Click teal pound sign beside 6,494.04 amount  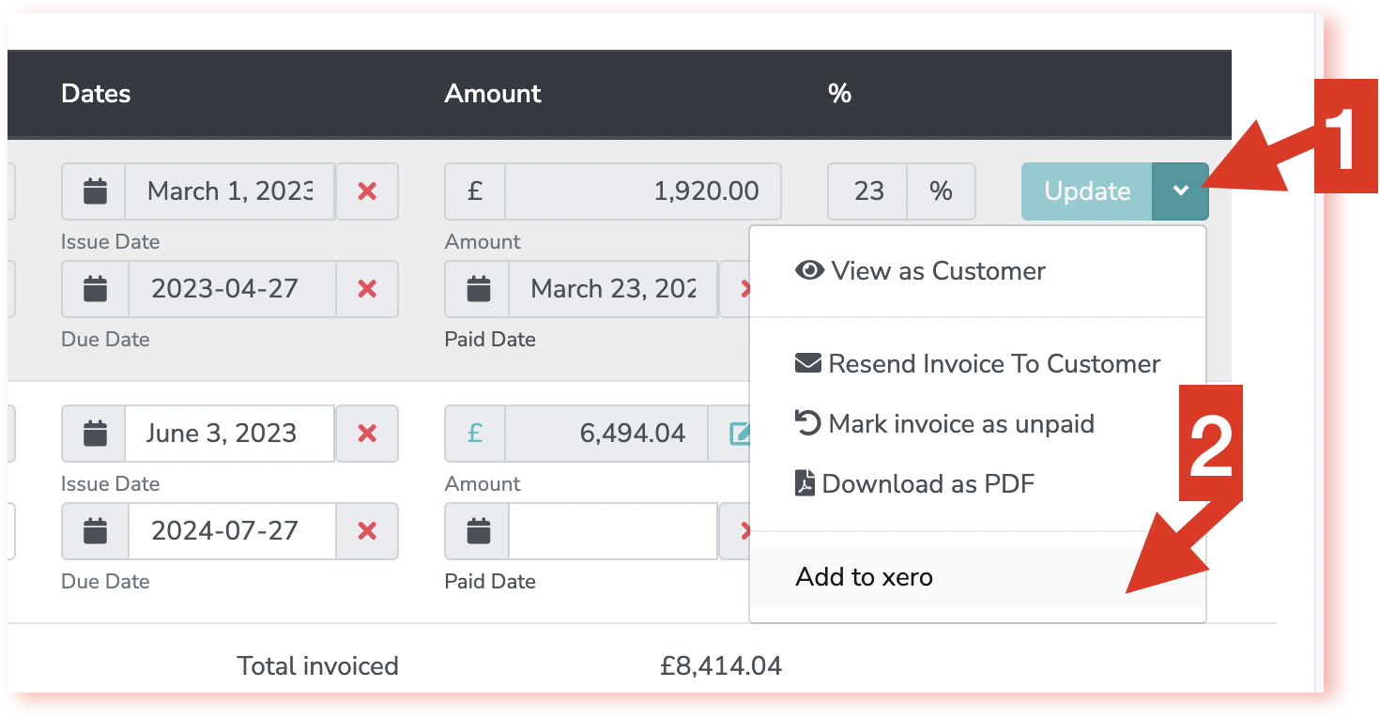point(475,434)
